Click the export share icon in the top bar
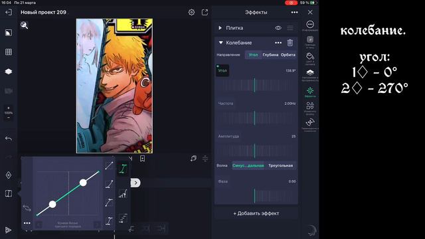 (205, 12)
